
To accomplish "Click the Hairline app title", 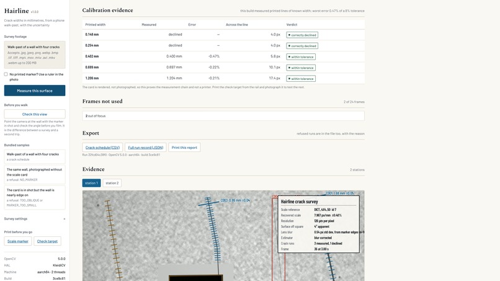I will 16,11.
